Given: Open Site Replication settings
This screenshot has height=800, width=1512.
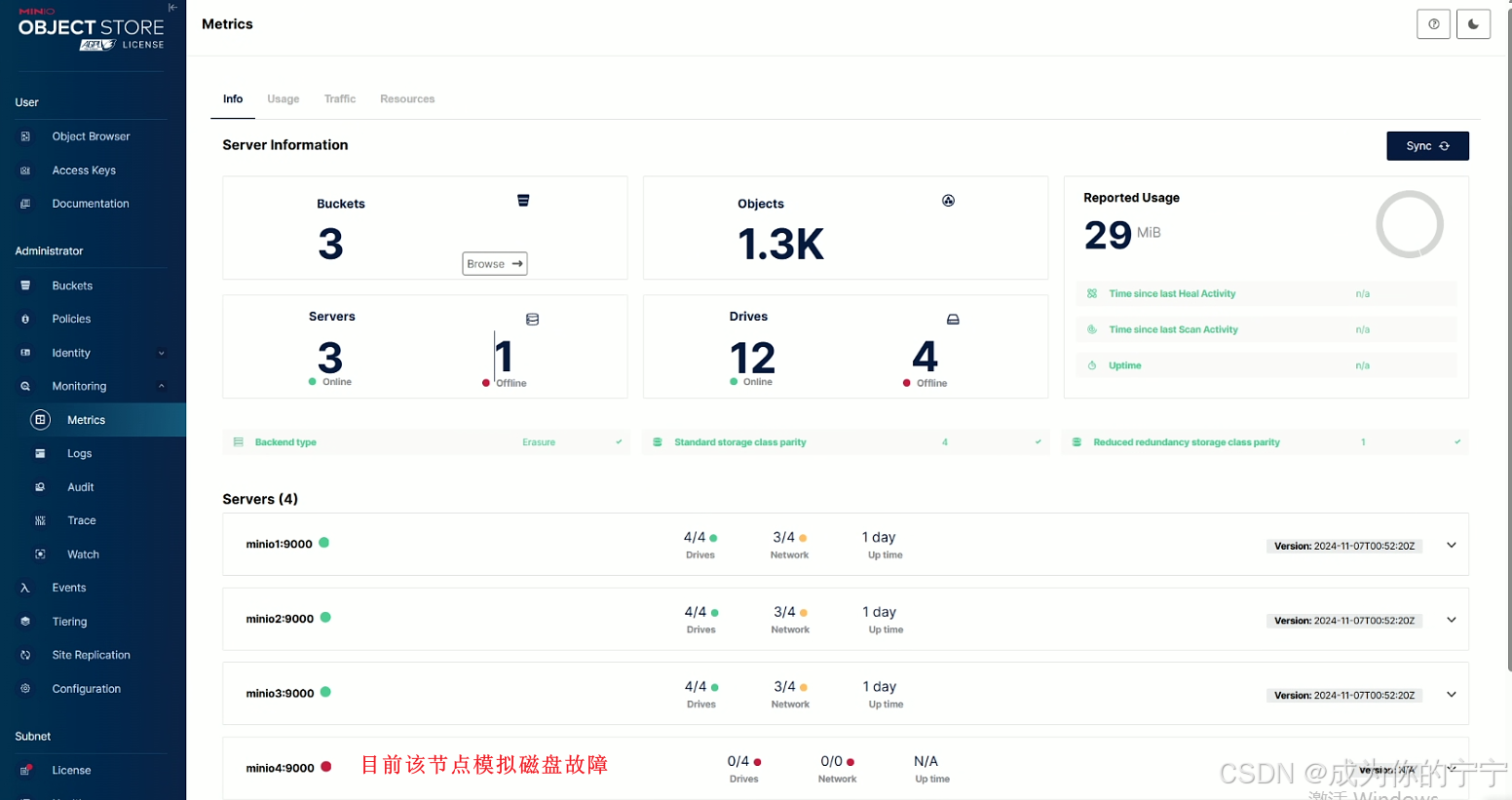Looking at the screenshot, I should [x=91, y=655].
